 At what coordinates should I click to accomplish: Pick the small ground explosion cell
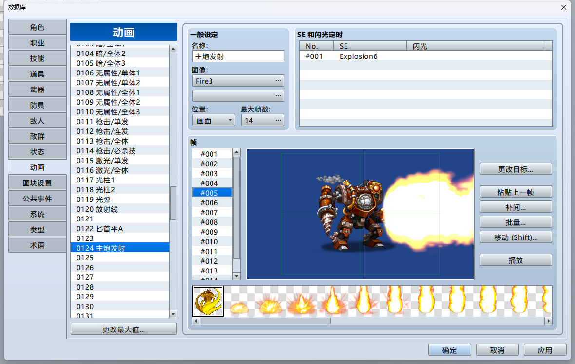click(x=239, y=301)
